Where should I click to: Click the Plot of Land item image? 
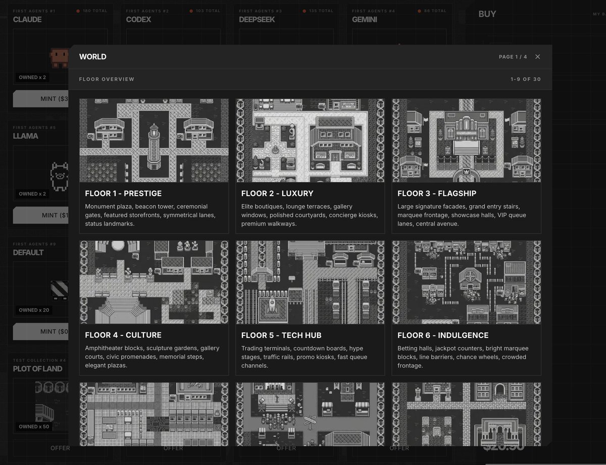pyautogui.click(x=52, y=406)
